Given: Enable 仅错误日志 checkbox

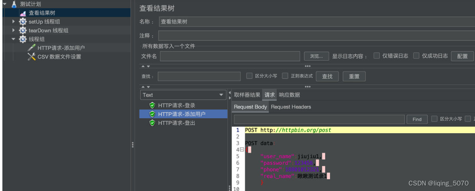Looking at the screenshot, I should pyautogui.click(x=377, y=55).
